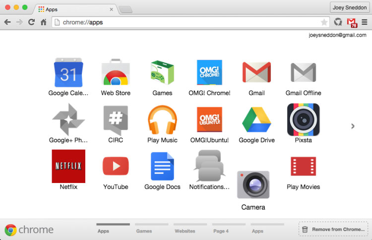
Task: Click the Remove from Chrome trash target
Action: tap(333, 229)
